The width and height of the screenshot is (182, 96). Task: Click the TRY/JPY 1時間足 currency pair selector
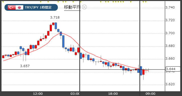[x=31, y=7]
